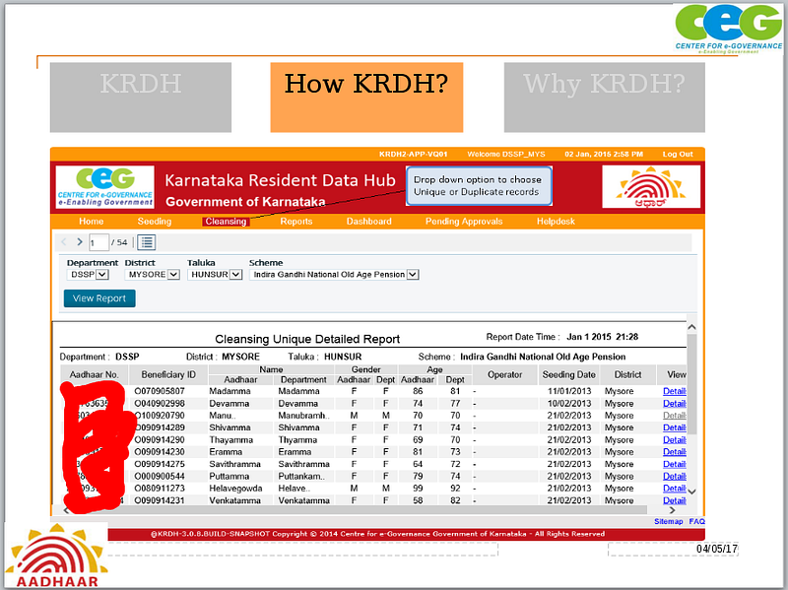Click the report scrollbar down arrow
Screen dimensions: 788x590
(691, 492)
